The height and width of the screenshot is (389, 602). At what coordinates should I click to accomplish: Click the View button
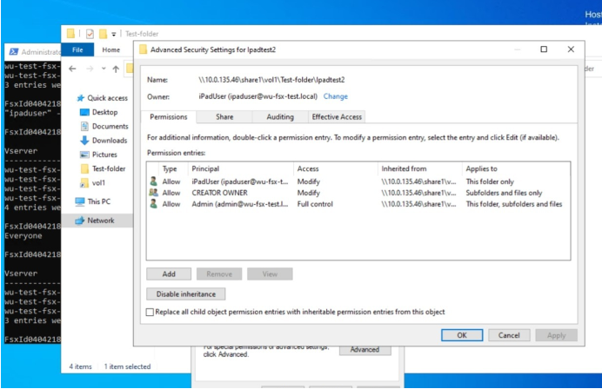(270, 274)
